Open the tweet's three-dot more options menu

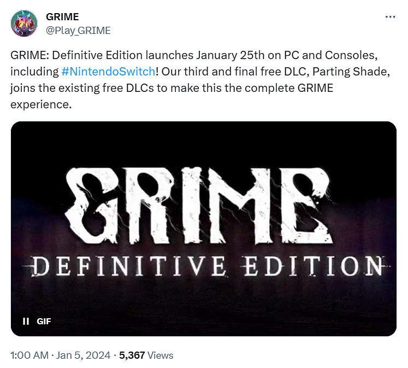389,17
